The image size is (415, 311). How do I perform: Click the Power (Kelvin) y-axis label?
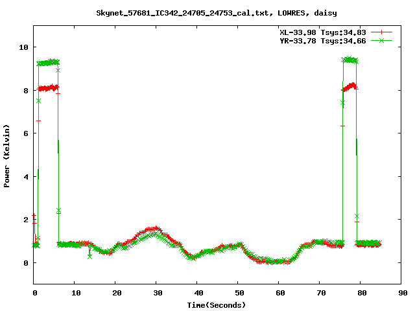7,155
